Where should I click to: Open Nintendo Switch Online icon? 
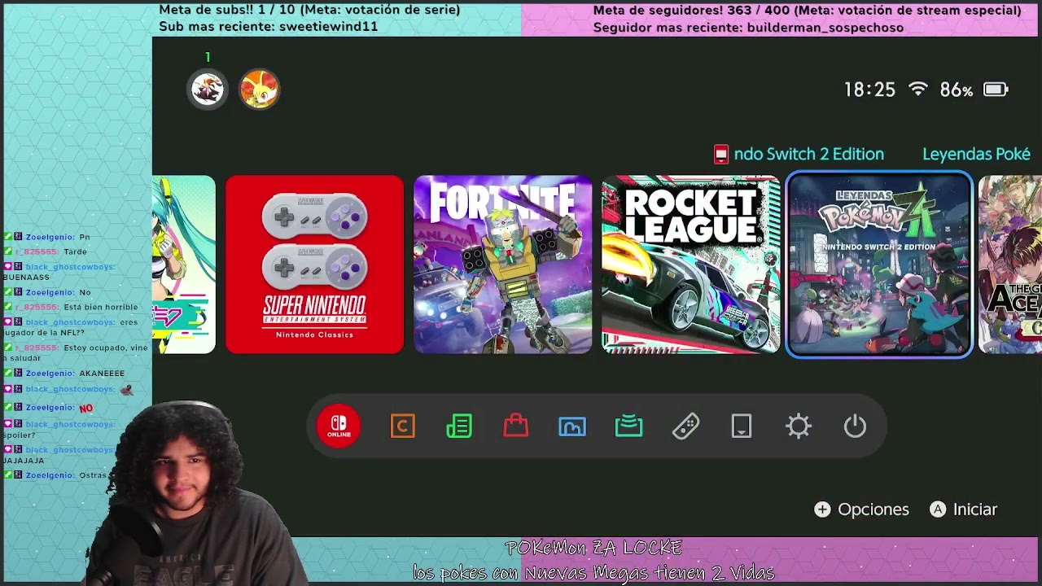tap(339, 426)
